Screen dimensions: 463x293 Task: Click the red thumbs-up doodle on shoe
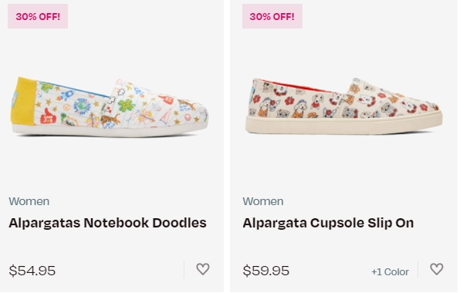[48, 116]
